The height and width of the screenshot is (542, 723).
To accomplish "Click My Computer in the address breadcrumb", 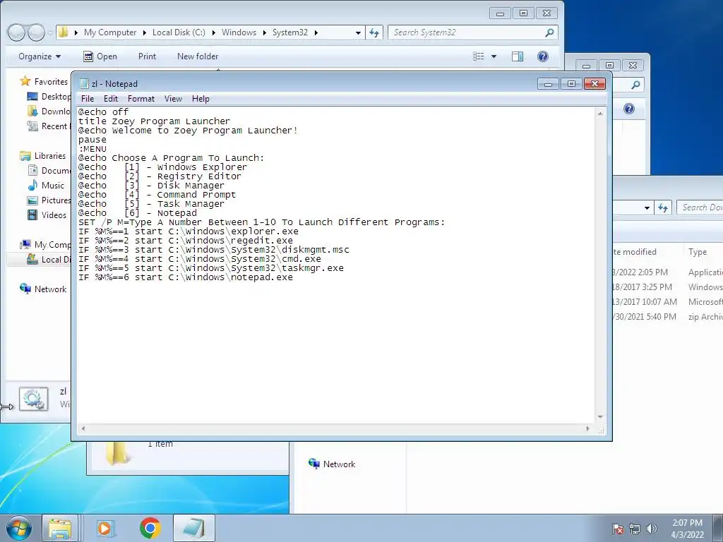I will [110, 32].
